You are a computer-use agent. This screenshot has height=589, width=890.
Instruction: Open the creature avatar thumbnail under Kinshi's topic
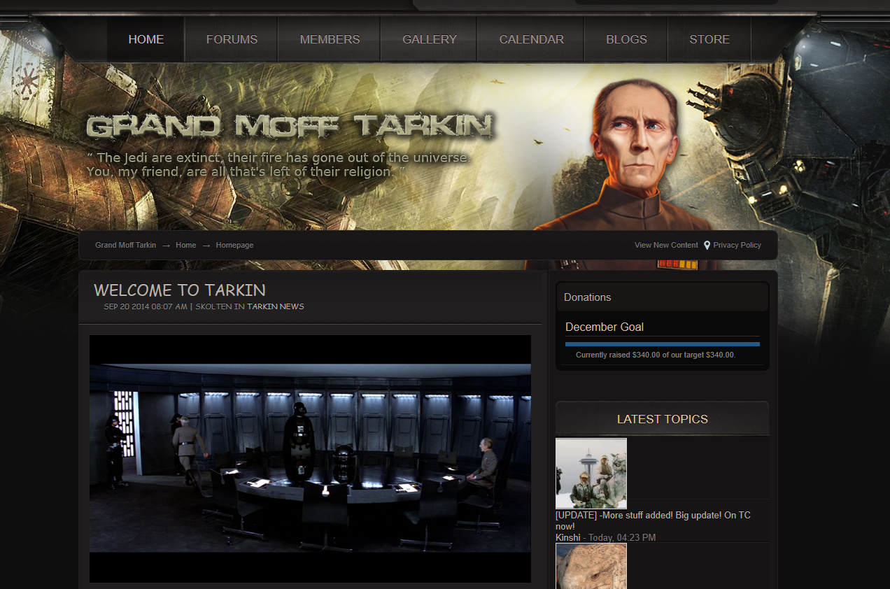coord(591,566)
